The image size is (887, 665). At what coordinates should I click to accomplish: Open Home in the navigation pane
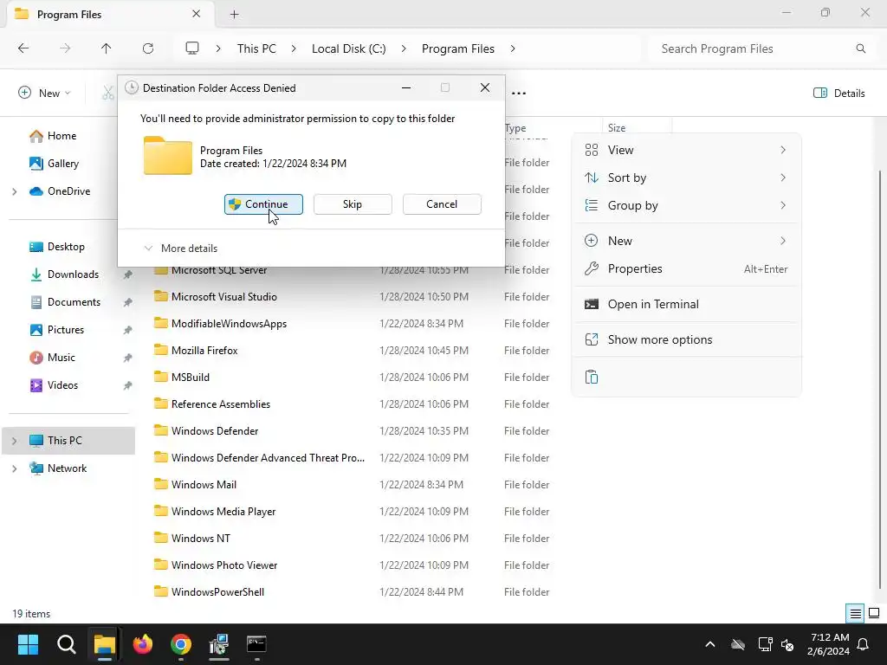[x=62, y=136]
